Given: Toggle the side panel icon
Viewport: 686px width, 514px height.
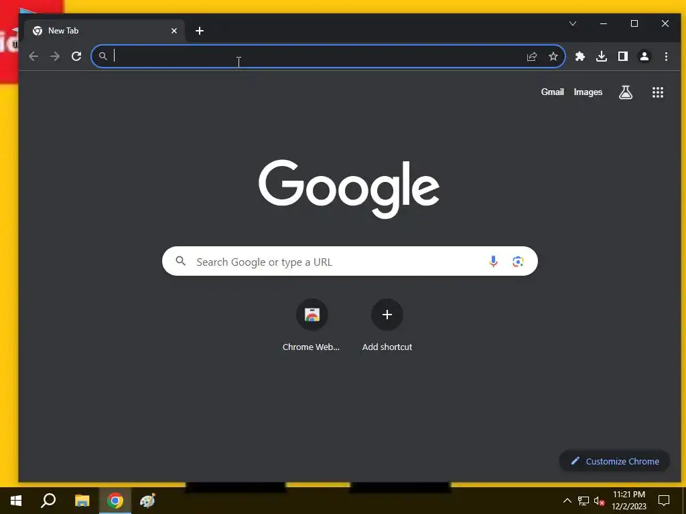Looking at the screenshot, I should [x=623, y=56].
